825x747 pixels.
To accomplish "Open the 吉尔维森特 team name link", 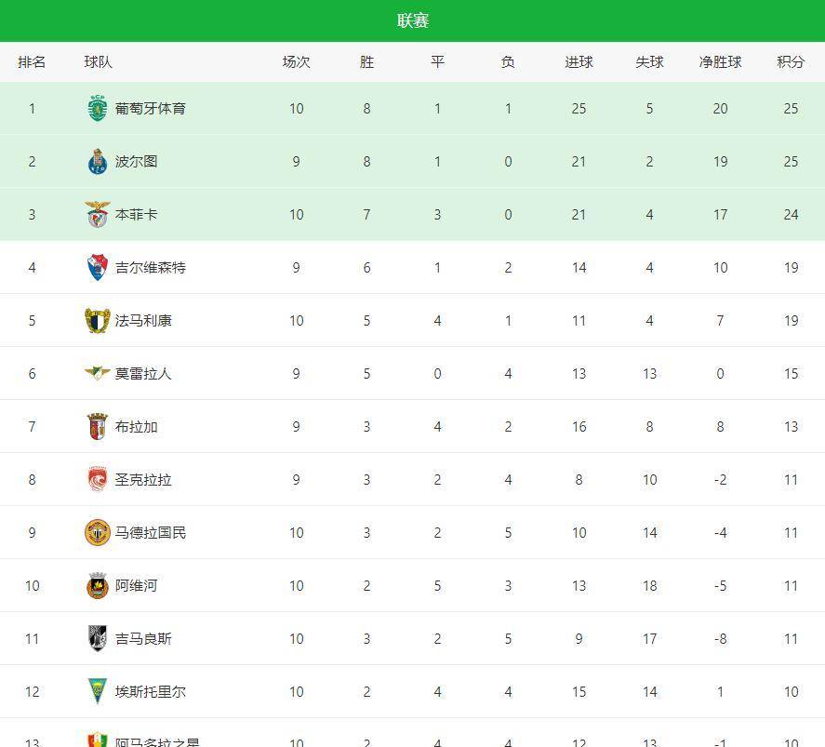I will point(151,267).
